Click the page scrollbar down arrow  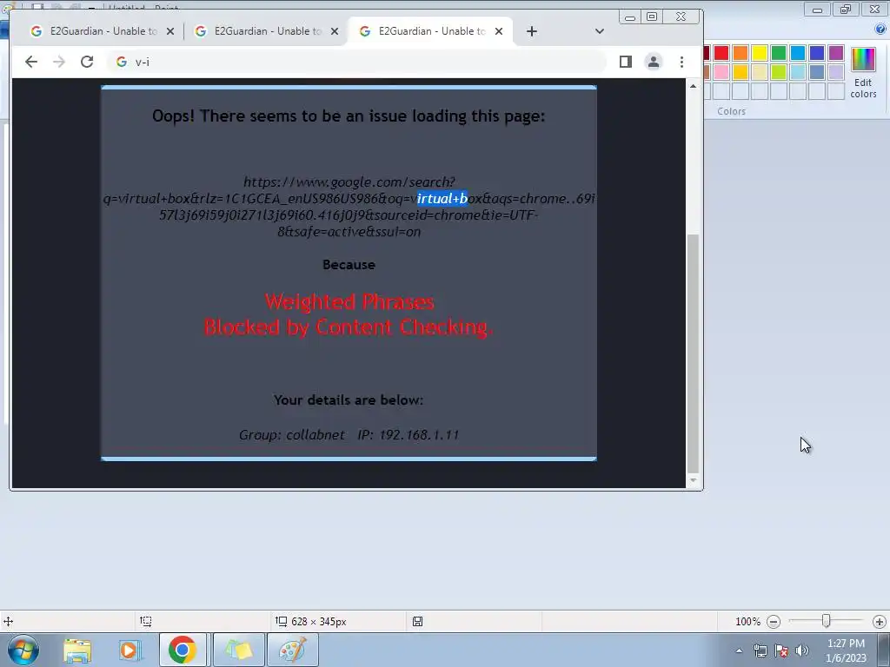coord(693,481)
